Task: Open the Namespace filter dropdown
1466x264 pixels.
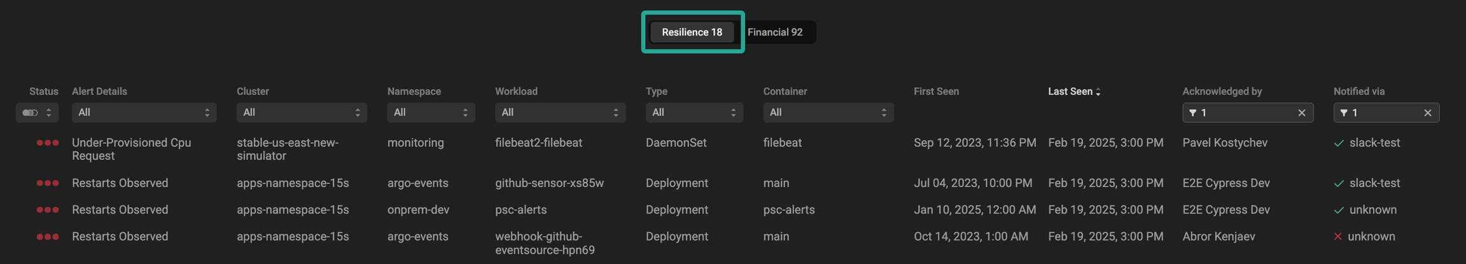Action: (431, 113)
